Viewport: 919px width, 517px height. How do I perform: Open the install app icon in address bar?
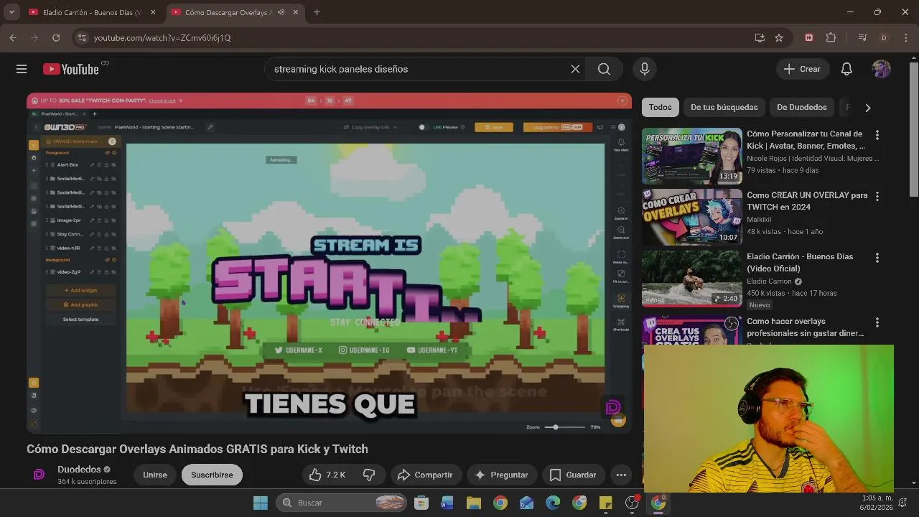760,37
